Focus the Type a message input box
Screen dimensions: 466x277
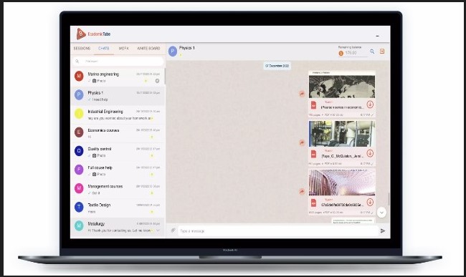[x=278, y=230]
